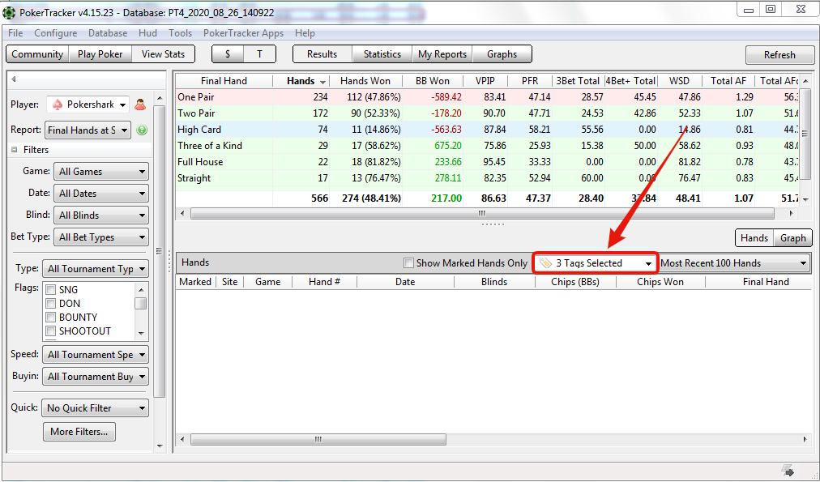Click the PokerTracker chip logo in title bar

9,12
